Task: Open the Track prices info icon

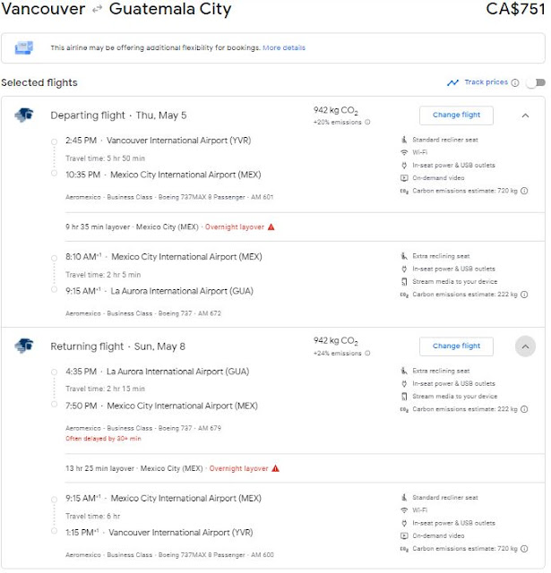Action: click(515, 82)
